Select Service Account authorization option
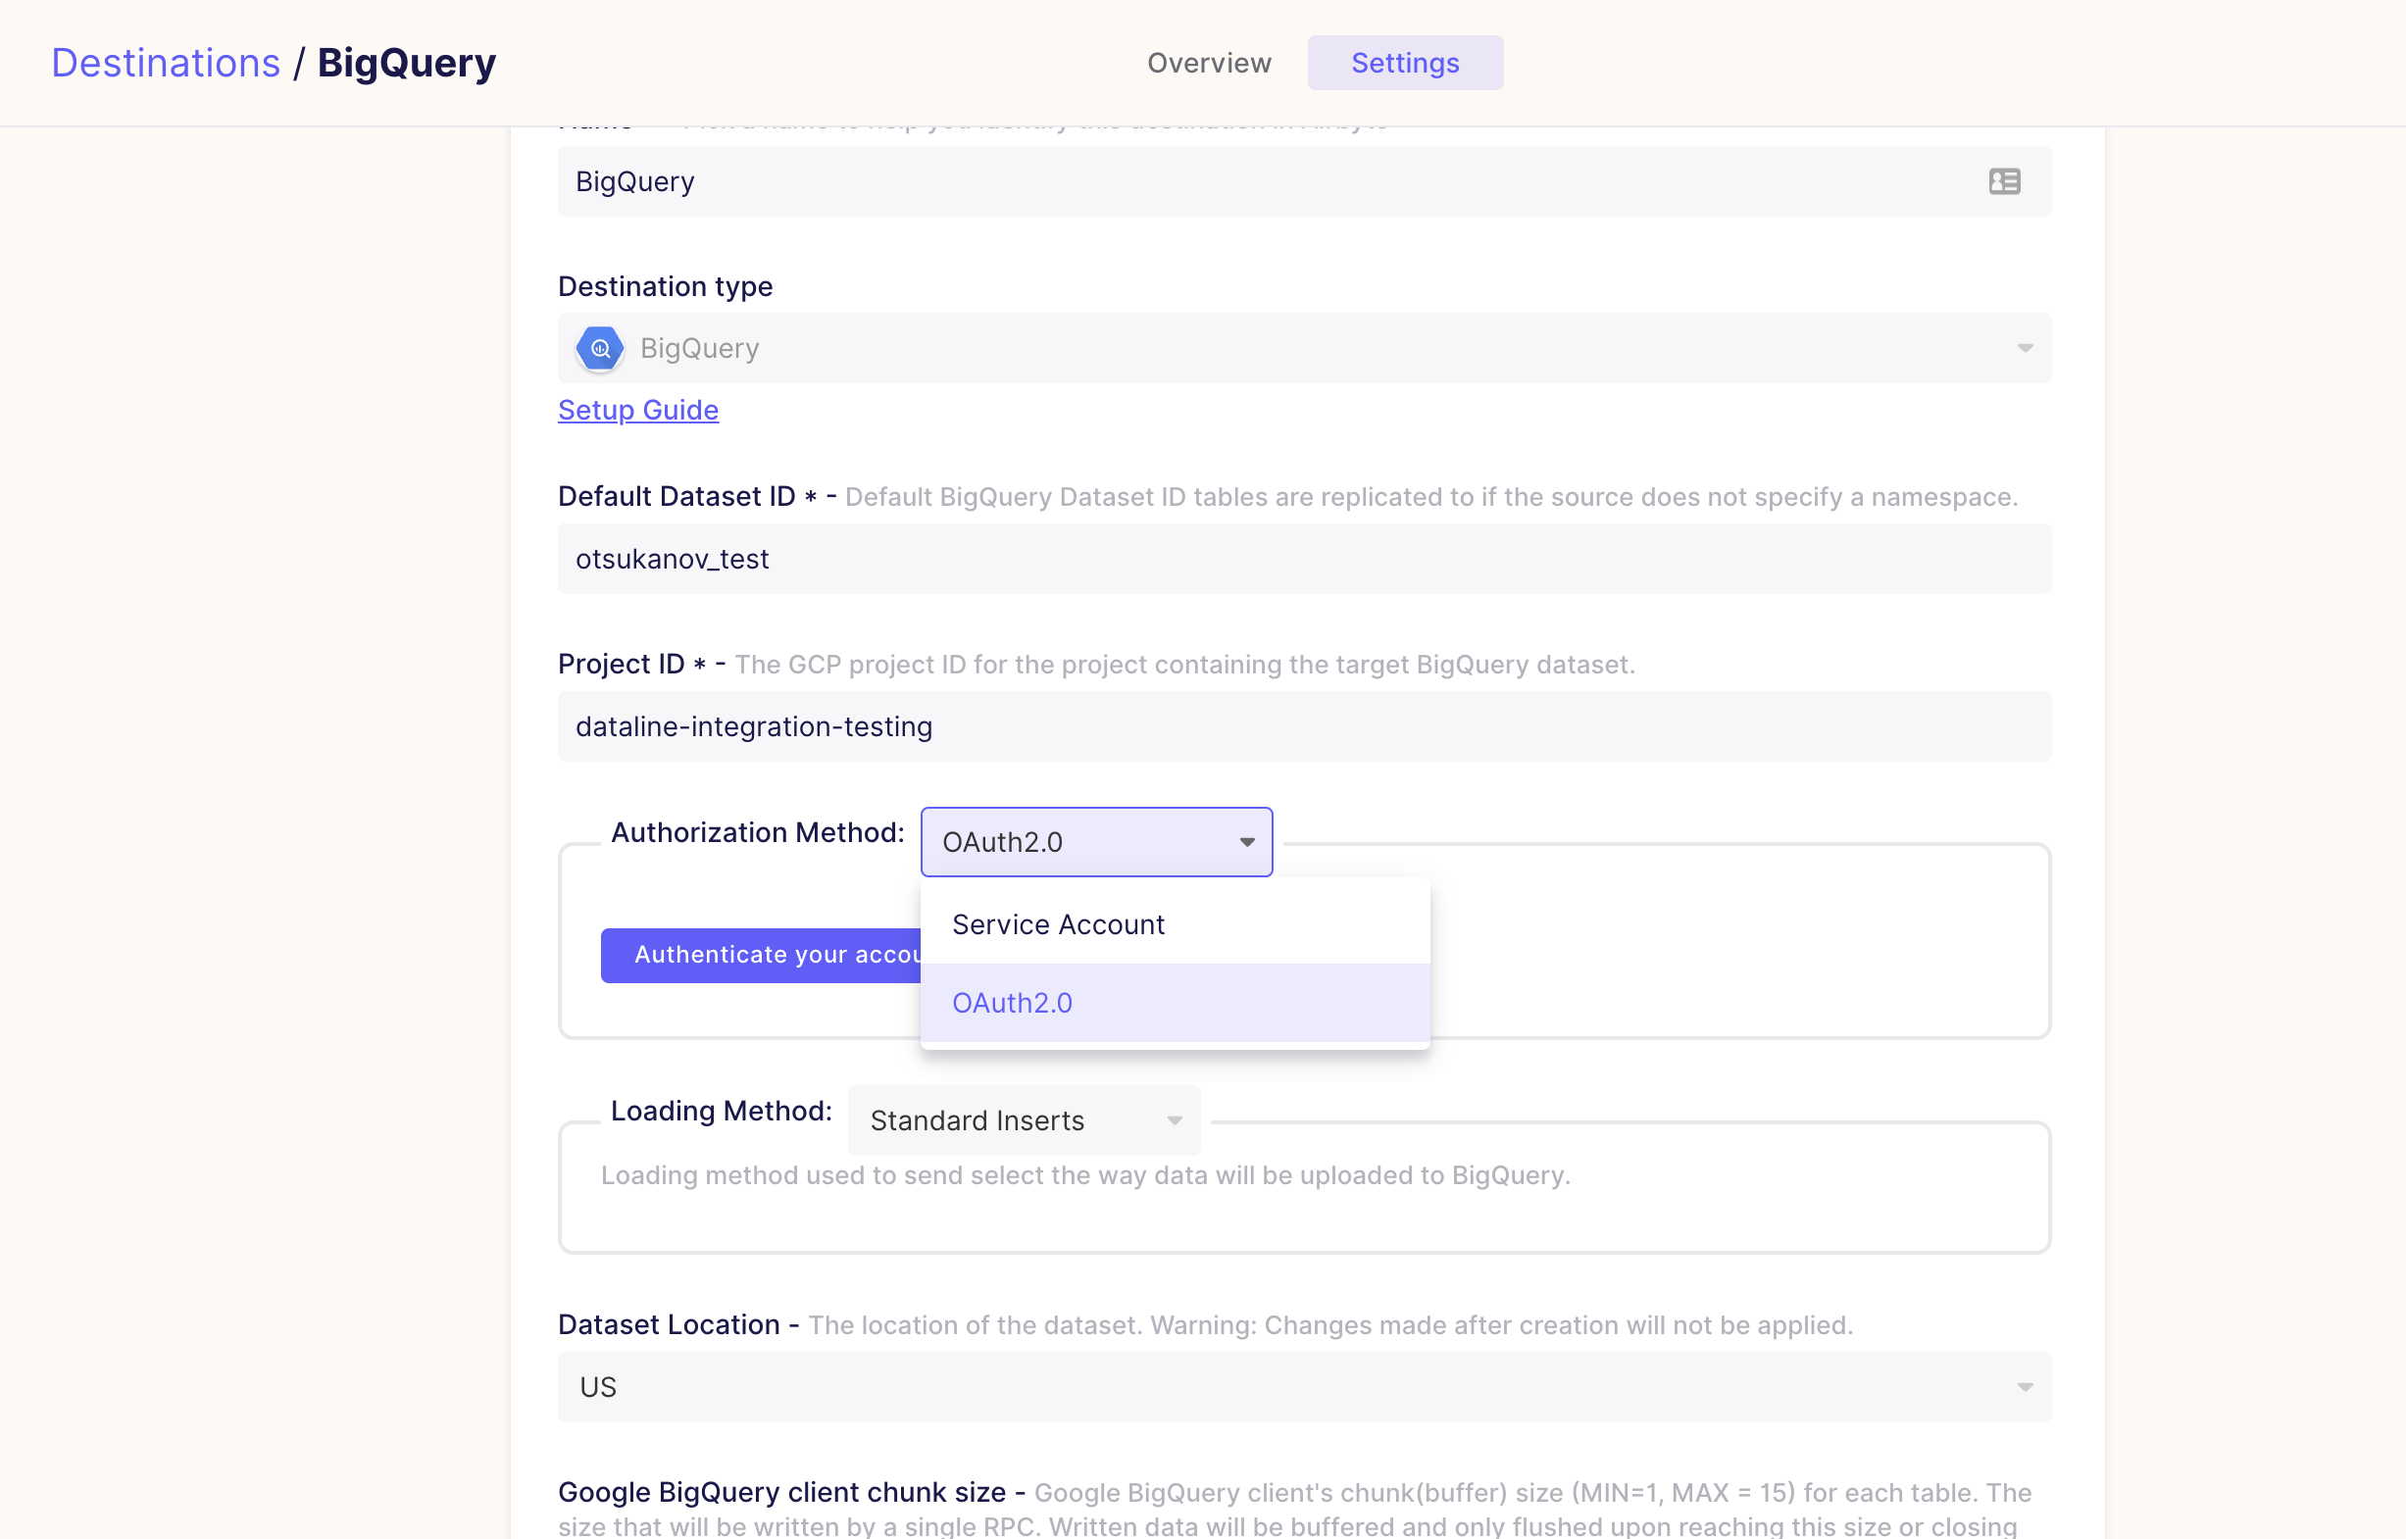The image size is (2406, 1539). pos(1058,924)
